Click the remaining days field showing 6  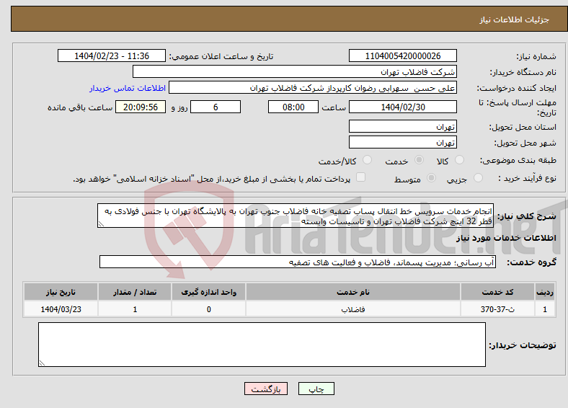pos(216,107)
